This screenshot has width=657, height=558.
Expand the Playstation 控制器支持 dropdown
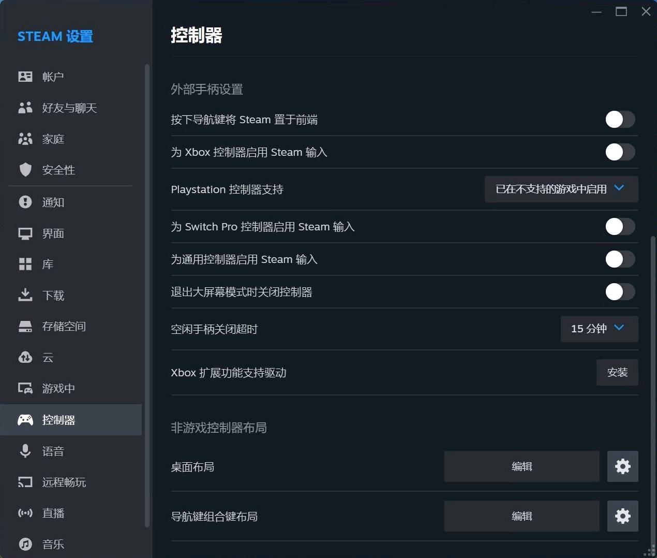[x=561, y=189]
